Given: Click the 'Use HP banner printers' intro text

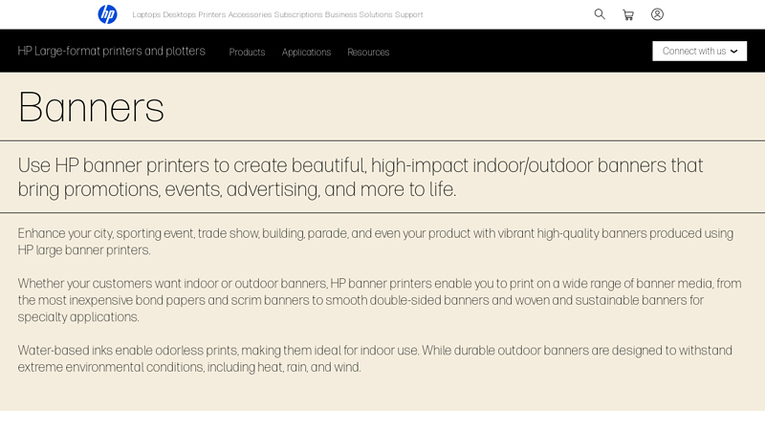Looking at the screenshot, I should point(361,177).
